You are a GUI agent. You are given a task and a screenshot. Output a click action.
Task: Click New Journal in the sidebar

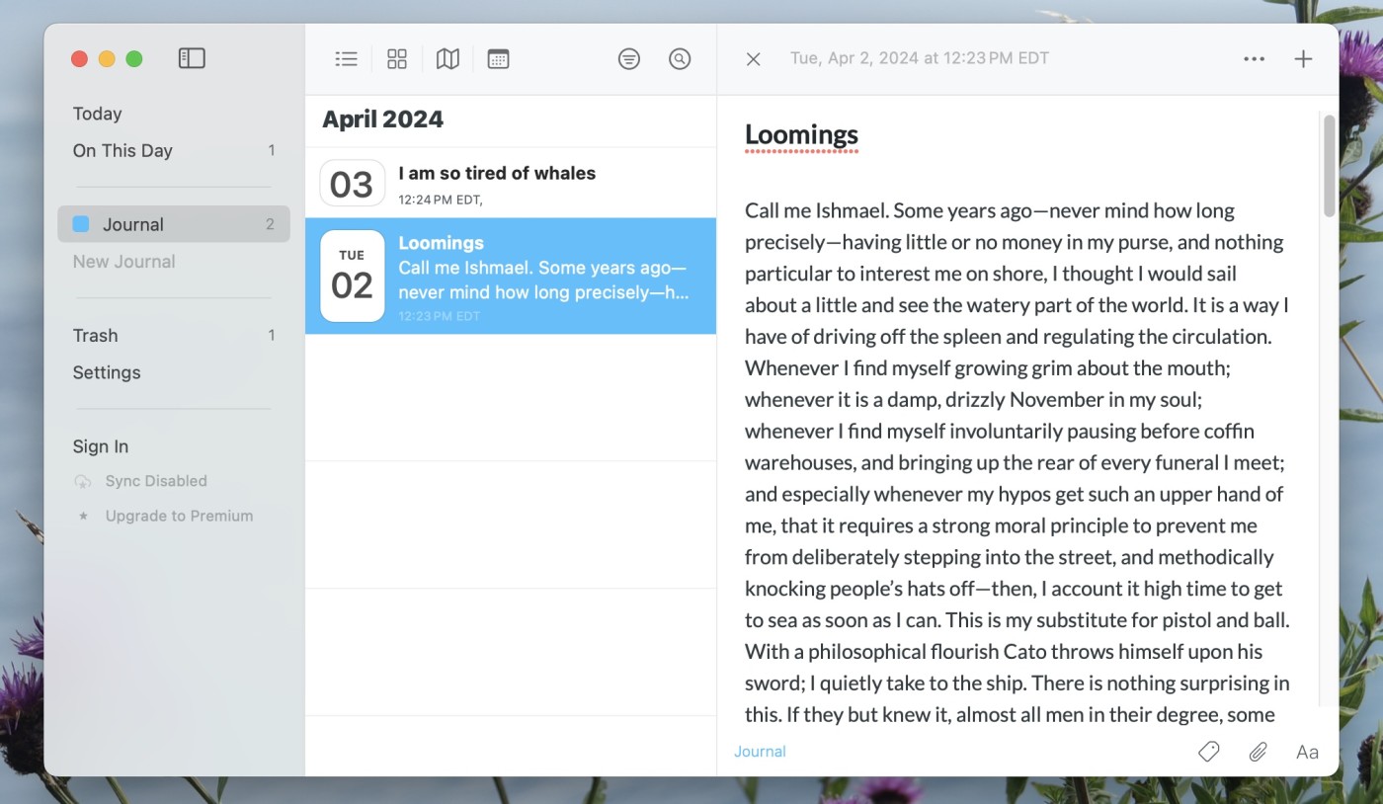click(x=123, y=261)
